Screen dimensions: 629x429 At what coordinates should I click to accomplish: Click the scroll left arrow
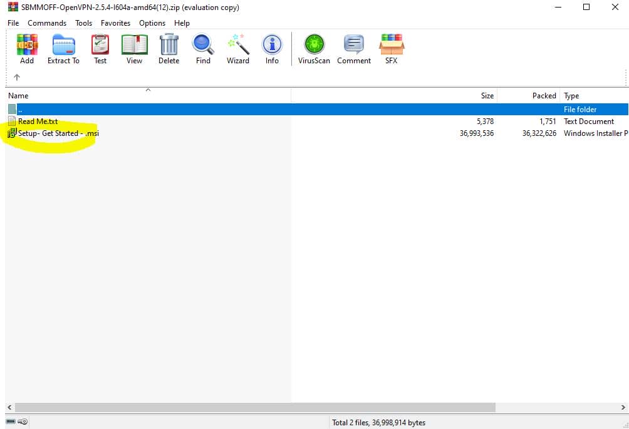[x=9, y=407]
